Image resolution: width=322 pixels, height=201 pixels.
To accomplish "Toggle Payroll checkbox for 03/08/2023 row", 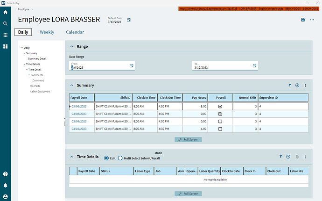I will point(220,114).
